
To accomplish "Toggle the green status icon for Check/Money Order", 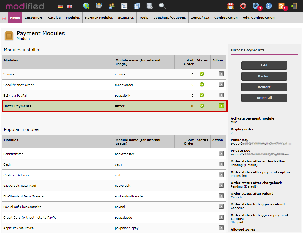I will pos(202,85).
